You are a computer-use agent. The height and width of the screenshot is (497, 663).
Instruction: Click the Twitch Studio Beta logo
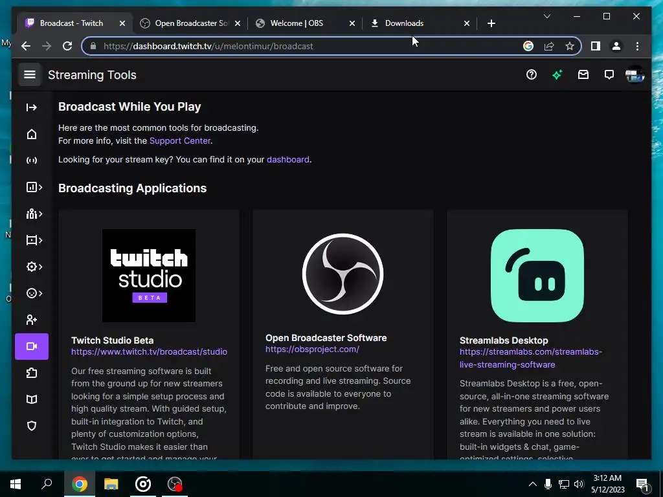click(149, 276)
